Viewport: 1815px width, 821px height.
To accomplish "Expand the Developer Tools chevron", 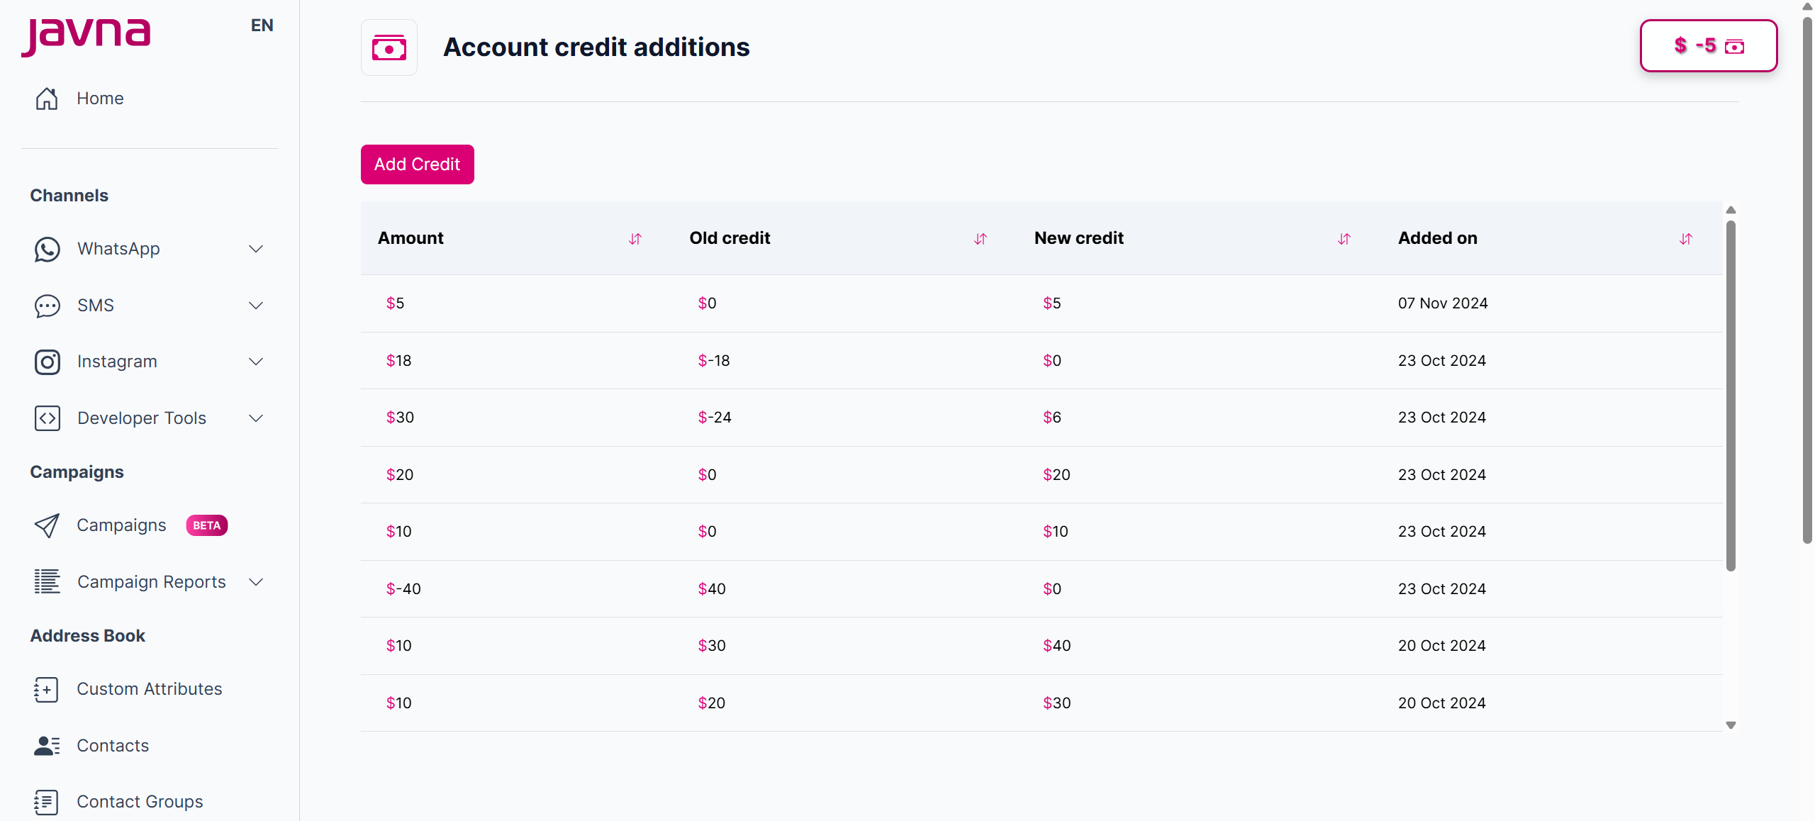I will point(256,418).
